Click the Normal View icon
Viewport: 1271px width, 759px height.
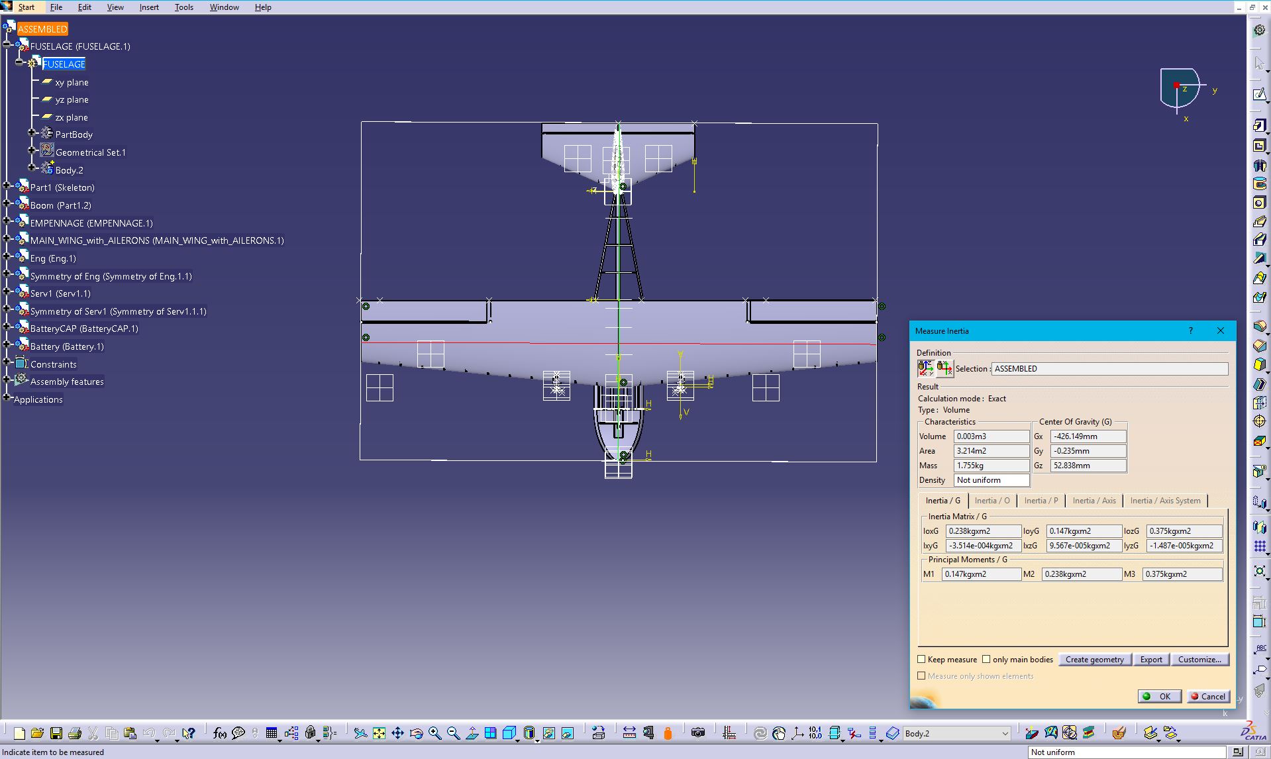point(472,733)
